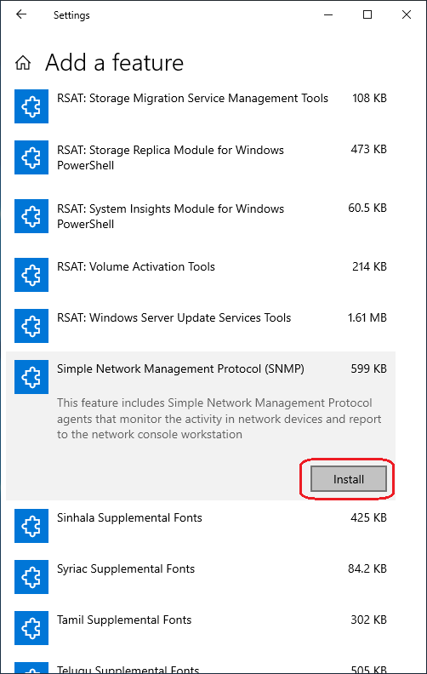427x674 pixels.
Task: Maximize the Settings window
Action: point(367,14)
